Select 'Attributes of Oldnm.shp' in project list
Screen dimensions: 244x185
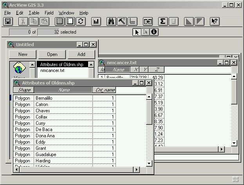click(x=62, y=65)
